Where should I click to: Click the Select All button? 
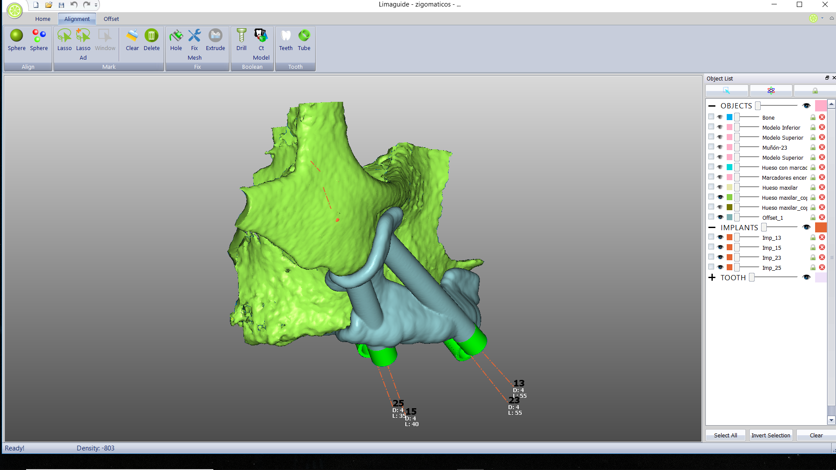[725, 435]
